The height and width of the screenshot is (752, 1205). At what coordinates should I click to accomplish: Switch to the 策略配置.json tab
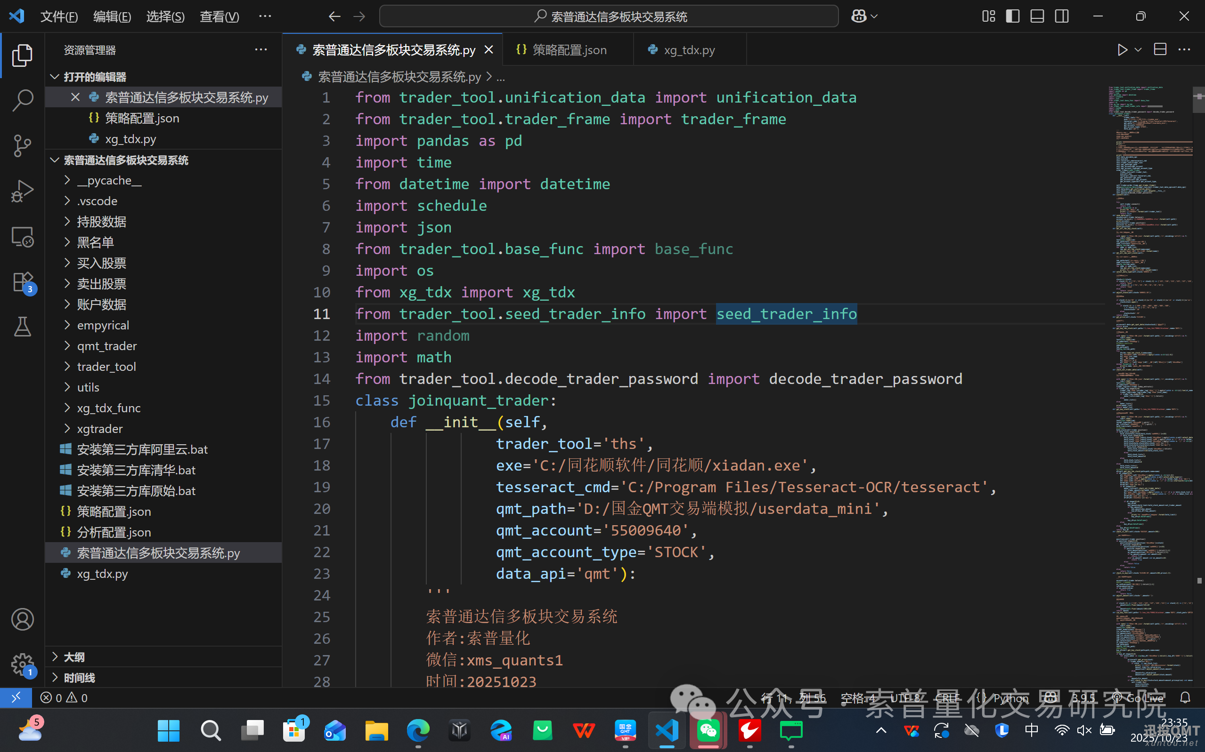(569, 50)
